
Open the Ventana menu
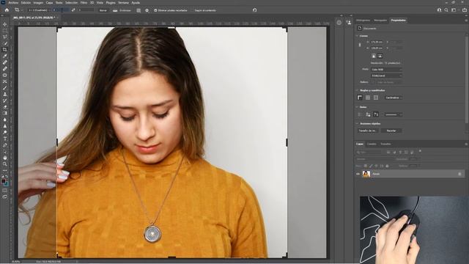coord(123,2)
